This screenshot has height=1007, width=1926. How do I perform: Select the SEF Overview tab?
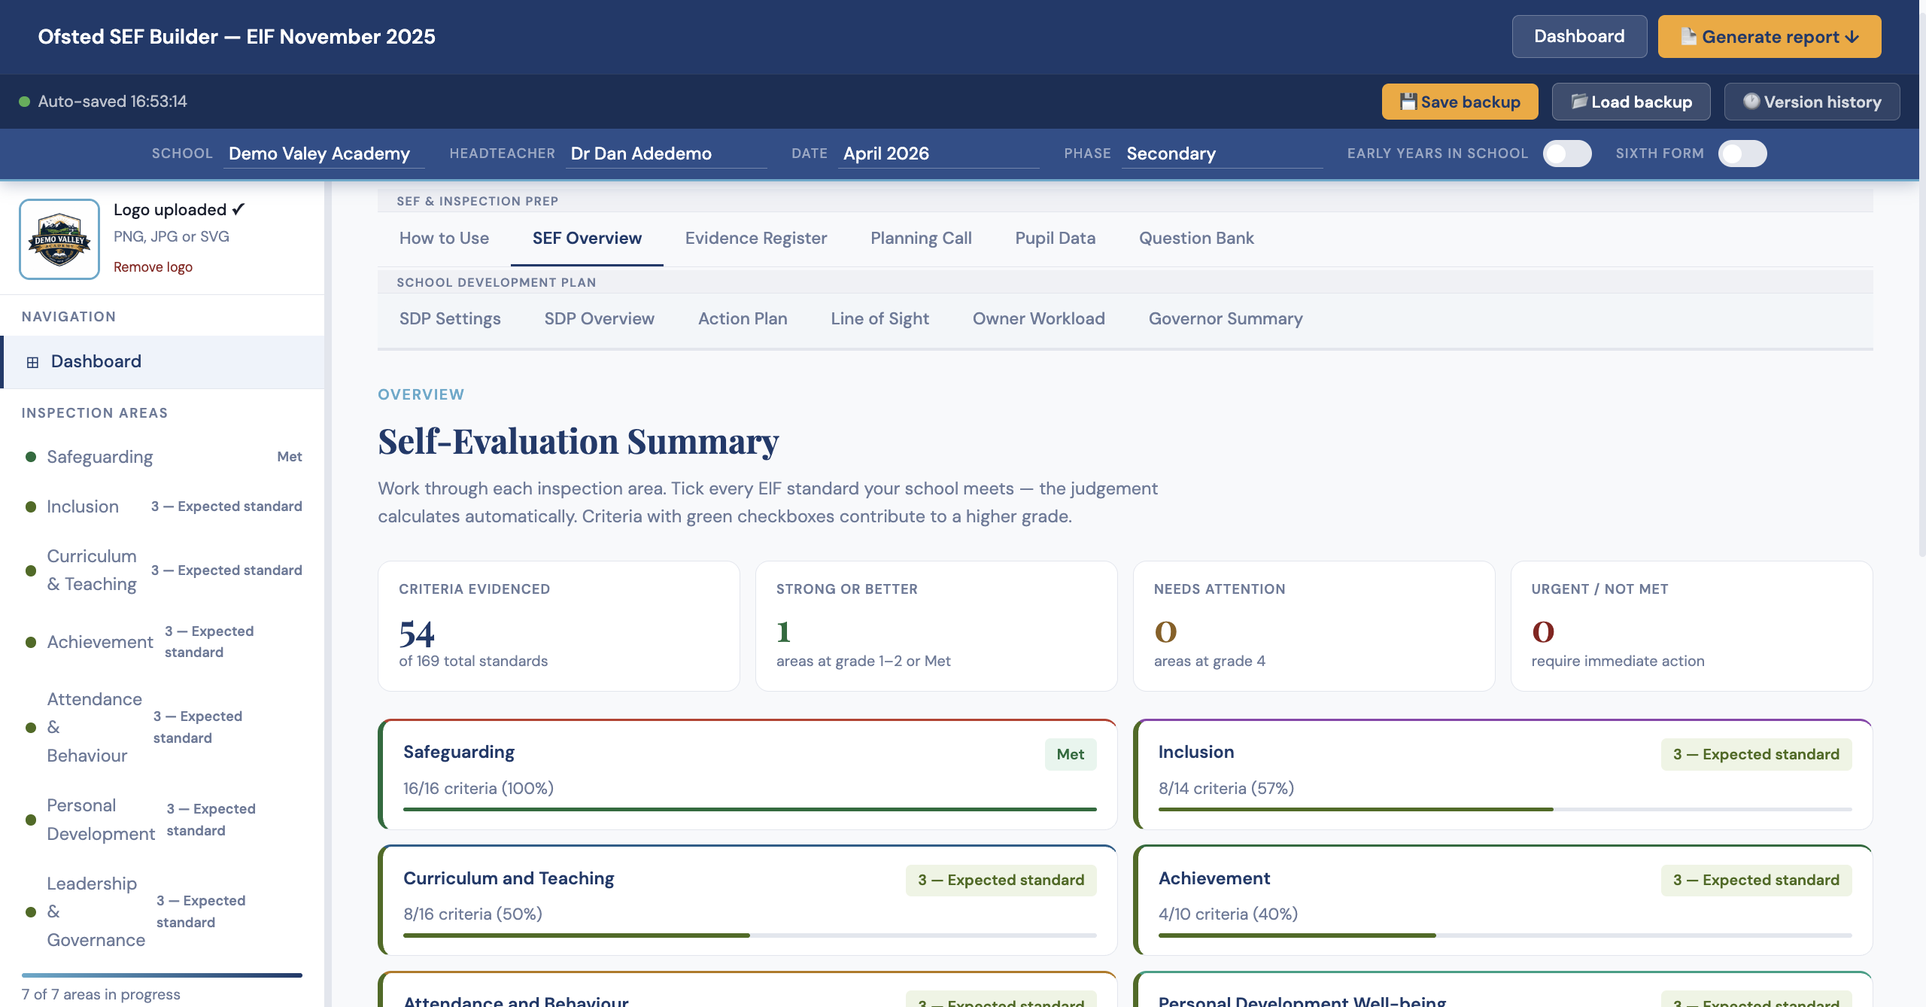click(587, 238)
